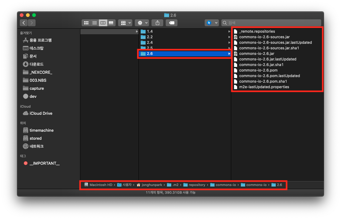Click Macintosh HD in the path bar

(100, 185)
